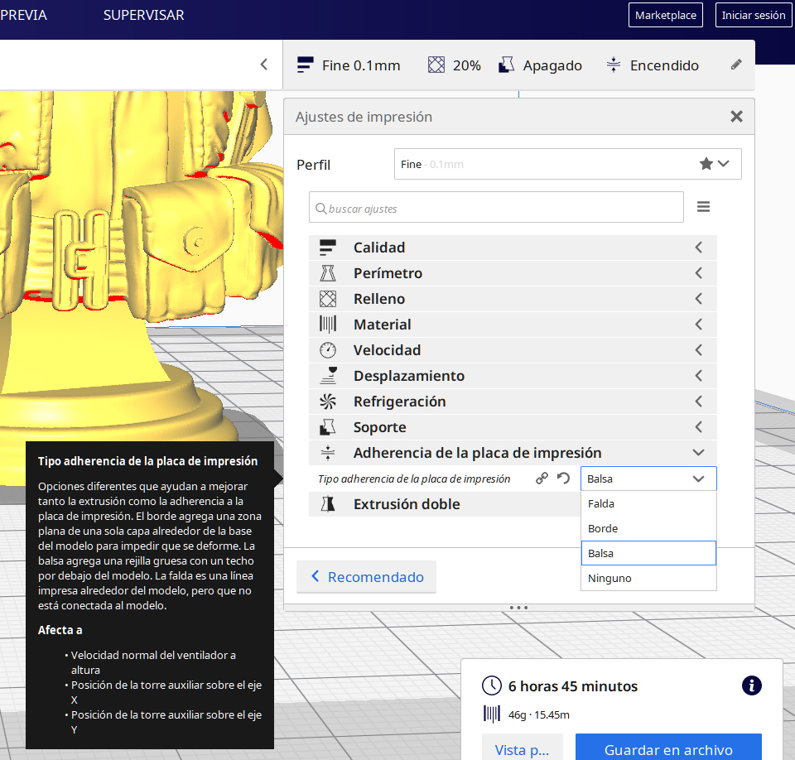Click the star icon in profile selector
Screen dimensions: 795x760
click(706, 164)
